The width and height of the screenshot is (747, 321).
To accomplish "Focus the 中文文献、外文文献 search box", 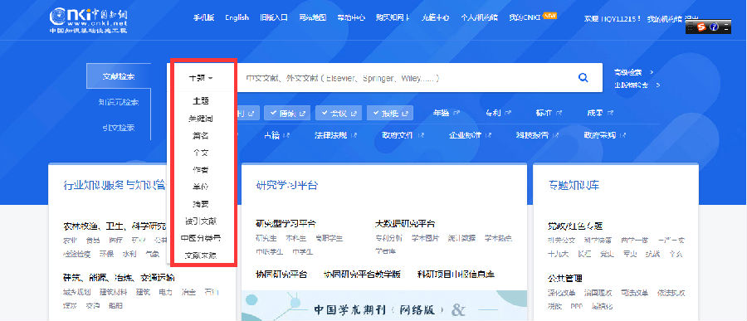I will click(405, 78).
